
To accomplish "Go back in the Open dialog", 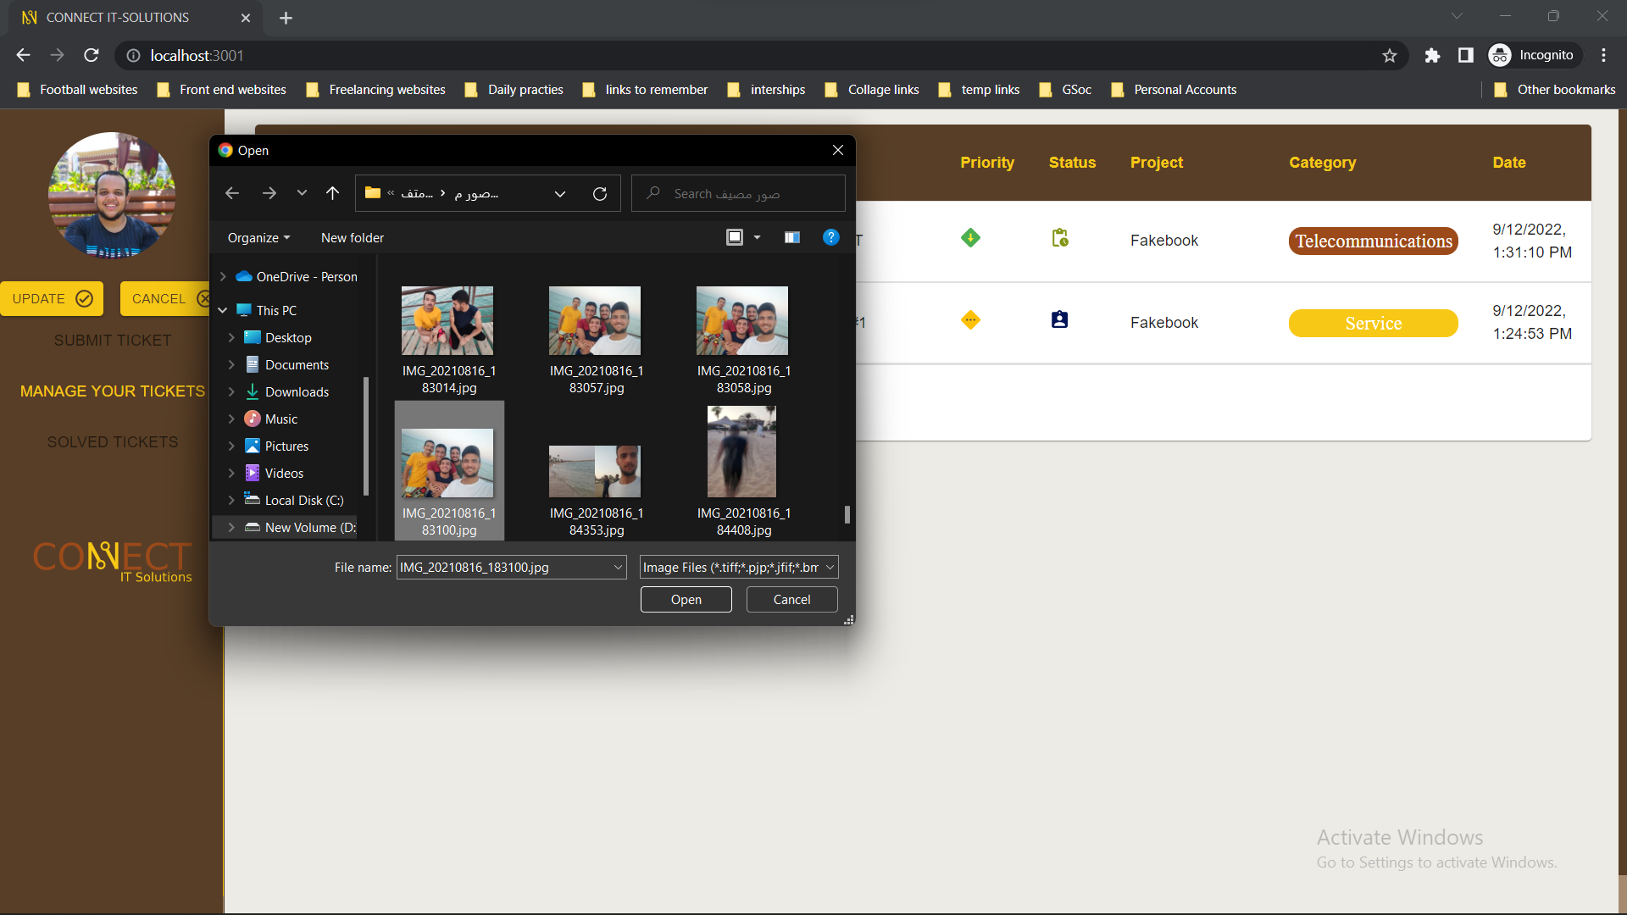I will click(x=232, y=194).
